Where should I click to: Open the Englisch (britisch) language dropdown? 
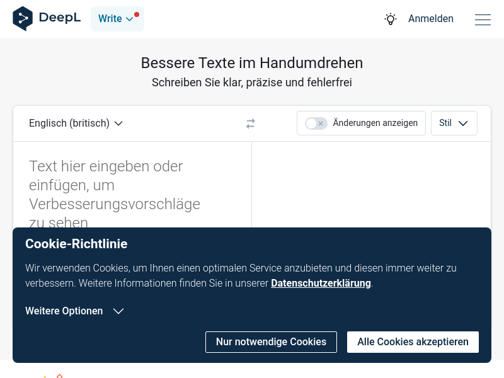[76, 123]
